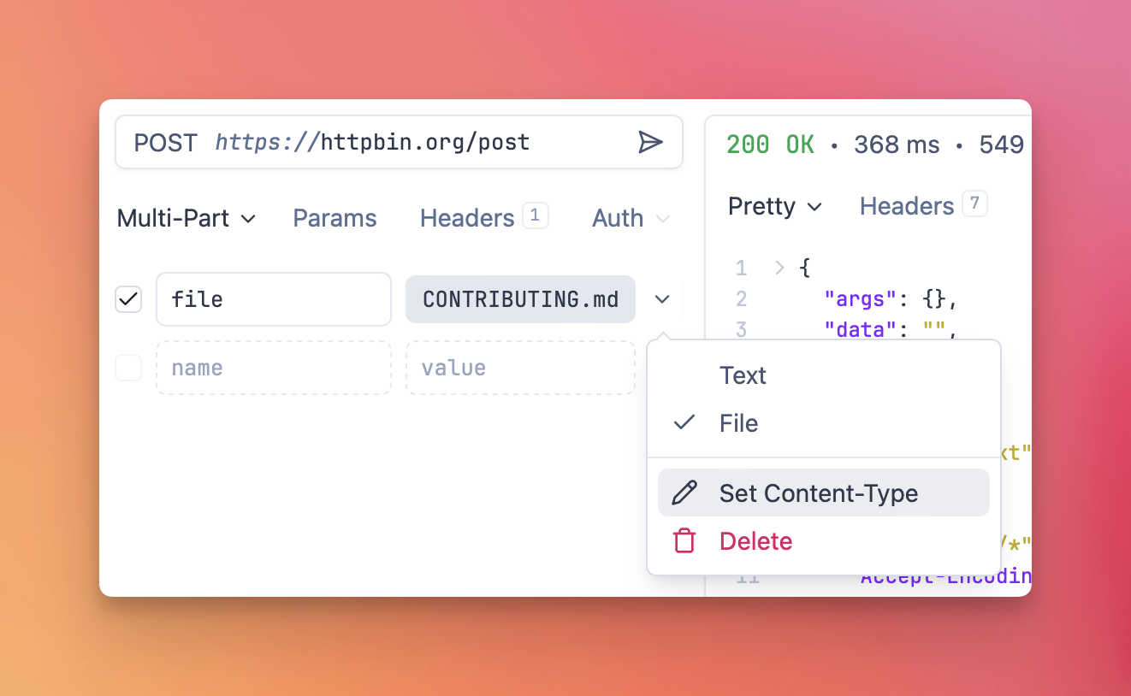Uncheck the file parameter checkbox
Viewport: 1131px width, 696px height.
[128, 299]
